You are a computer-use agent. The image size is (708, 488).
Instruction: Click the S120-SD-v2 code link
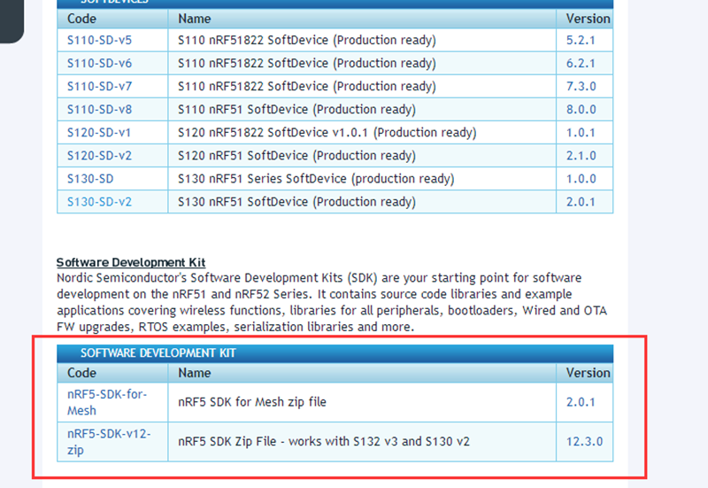tap(99, 156)
